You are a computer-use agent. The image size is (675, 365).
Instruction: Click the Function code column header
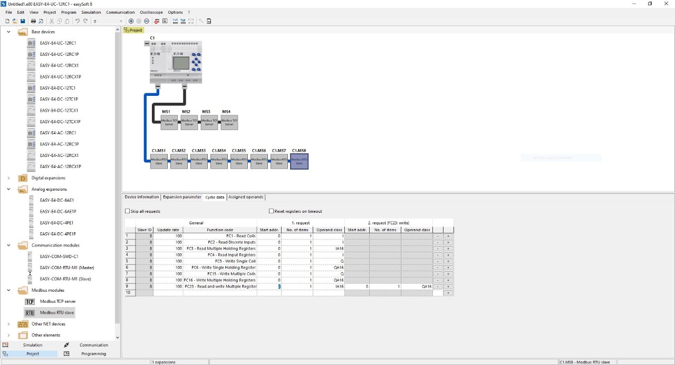(220, 230)
